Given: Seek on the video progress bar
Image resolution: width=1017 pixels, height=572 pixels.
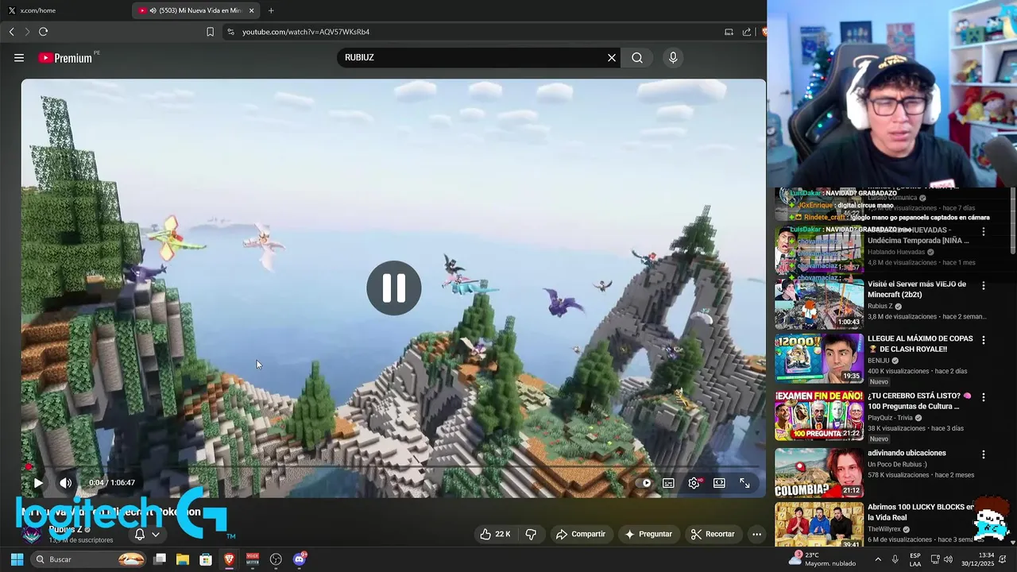Looking at the screenshot, I should click(x=393, y=467).
